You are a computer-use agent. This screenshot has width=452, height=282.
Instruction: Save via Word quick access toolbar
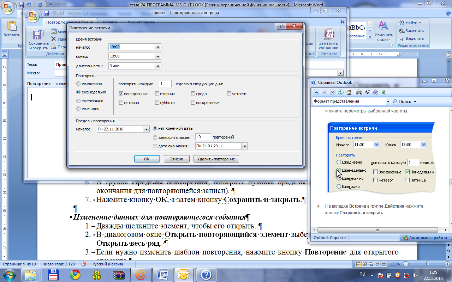21,5
